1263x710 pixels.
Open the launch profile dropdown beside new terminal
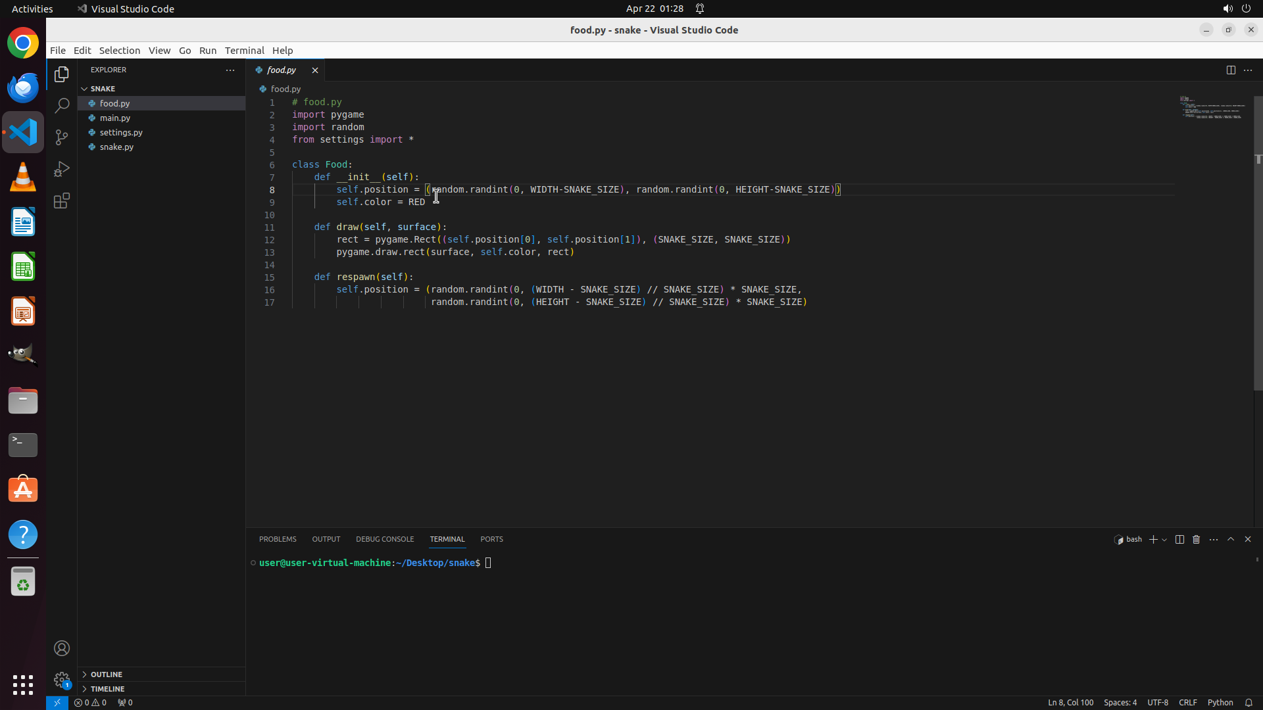pyautogui.click(x=1164, y=540)
